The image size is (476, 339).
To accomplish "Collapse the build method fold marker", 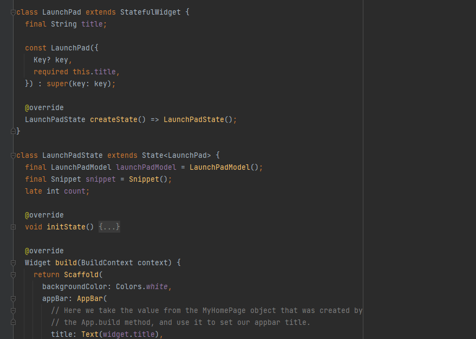I will click(x=13, y=263).
